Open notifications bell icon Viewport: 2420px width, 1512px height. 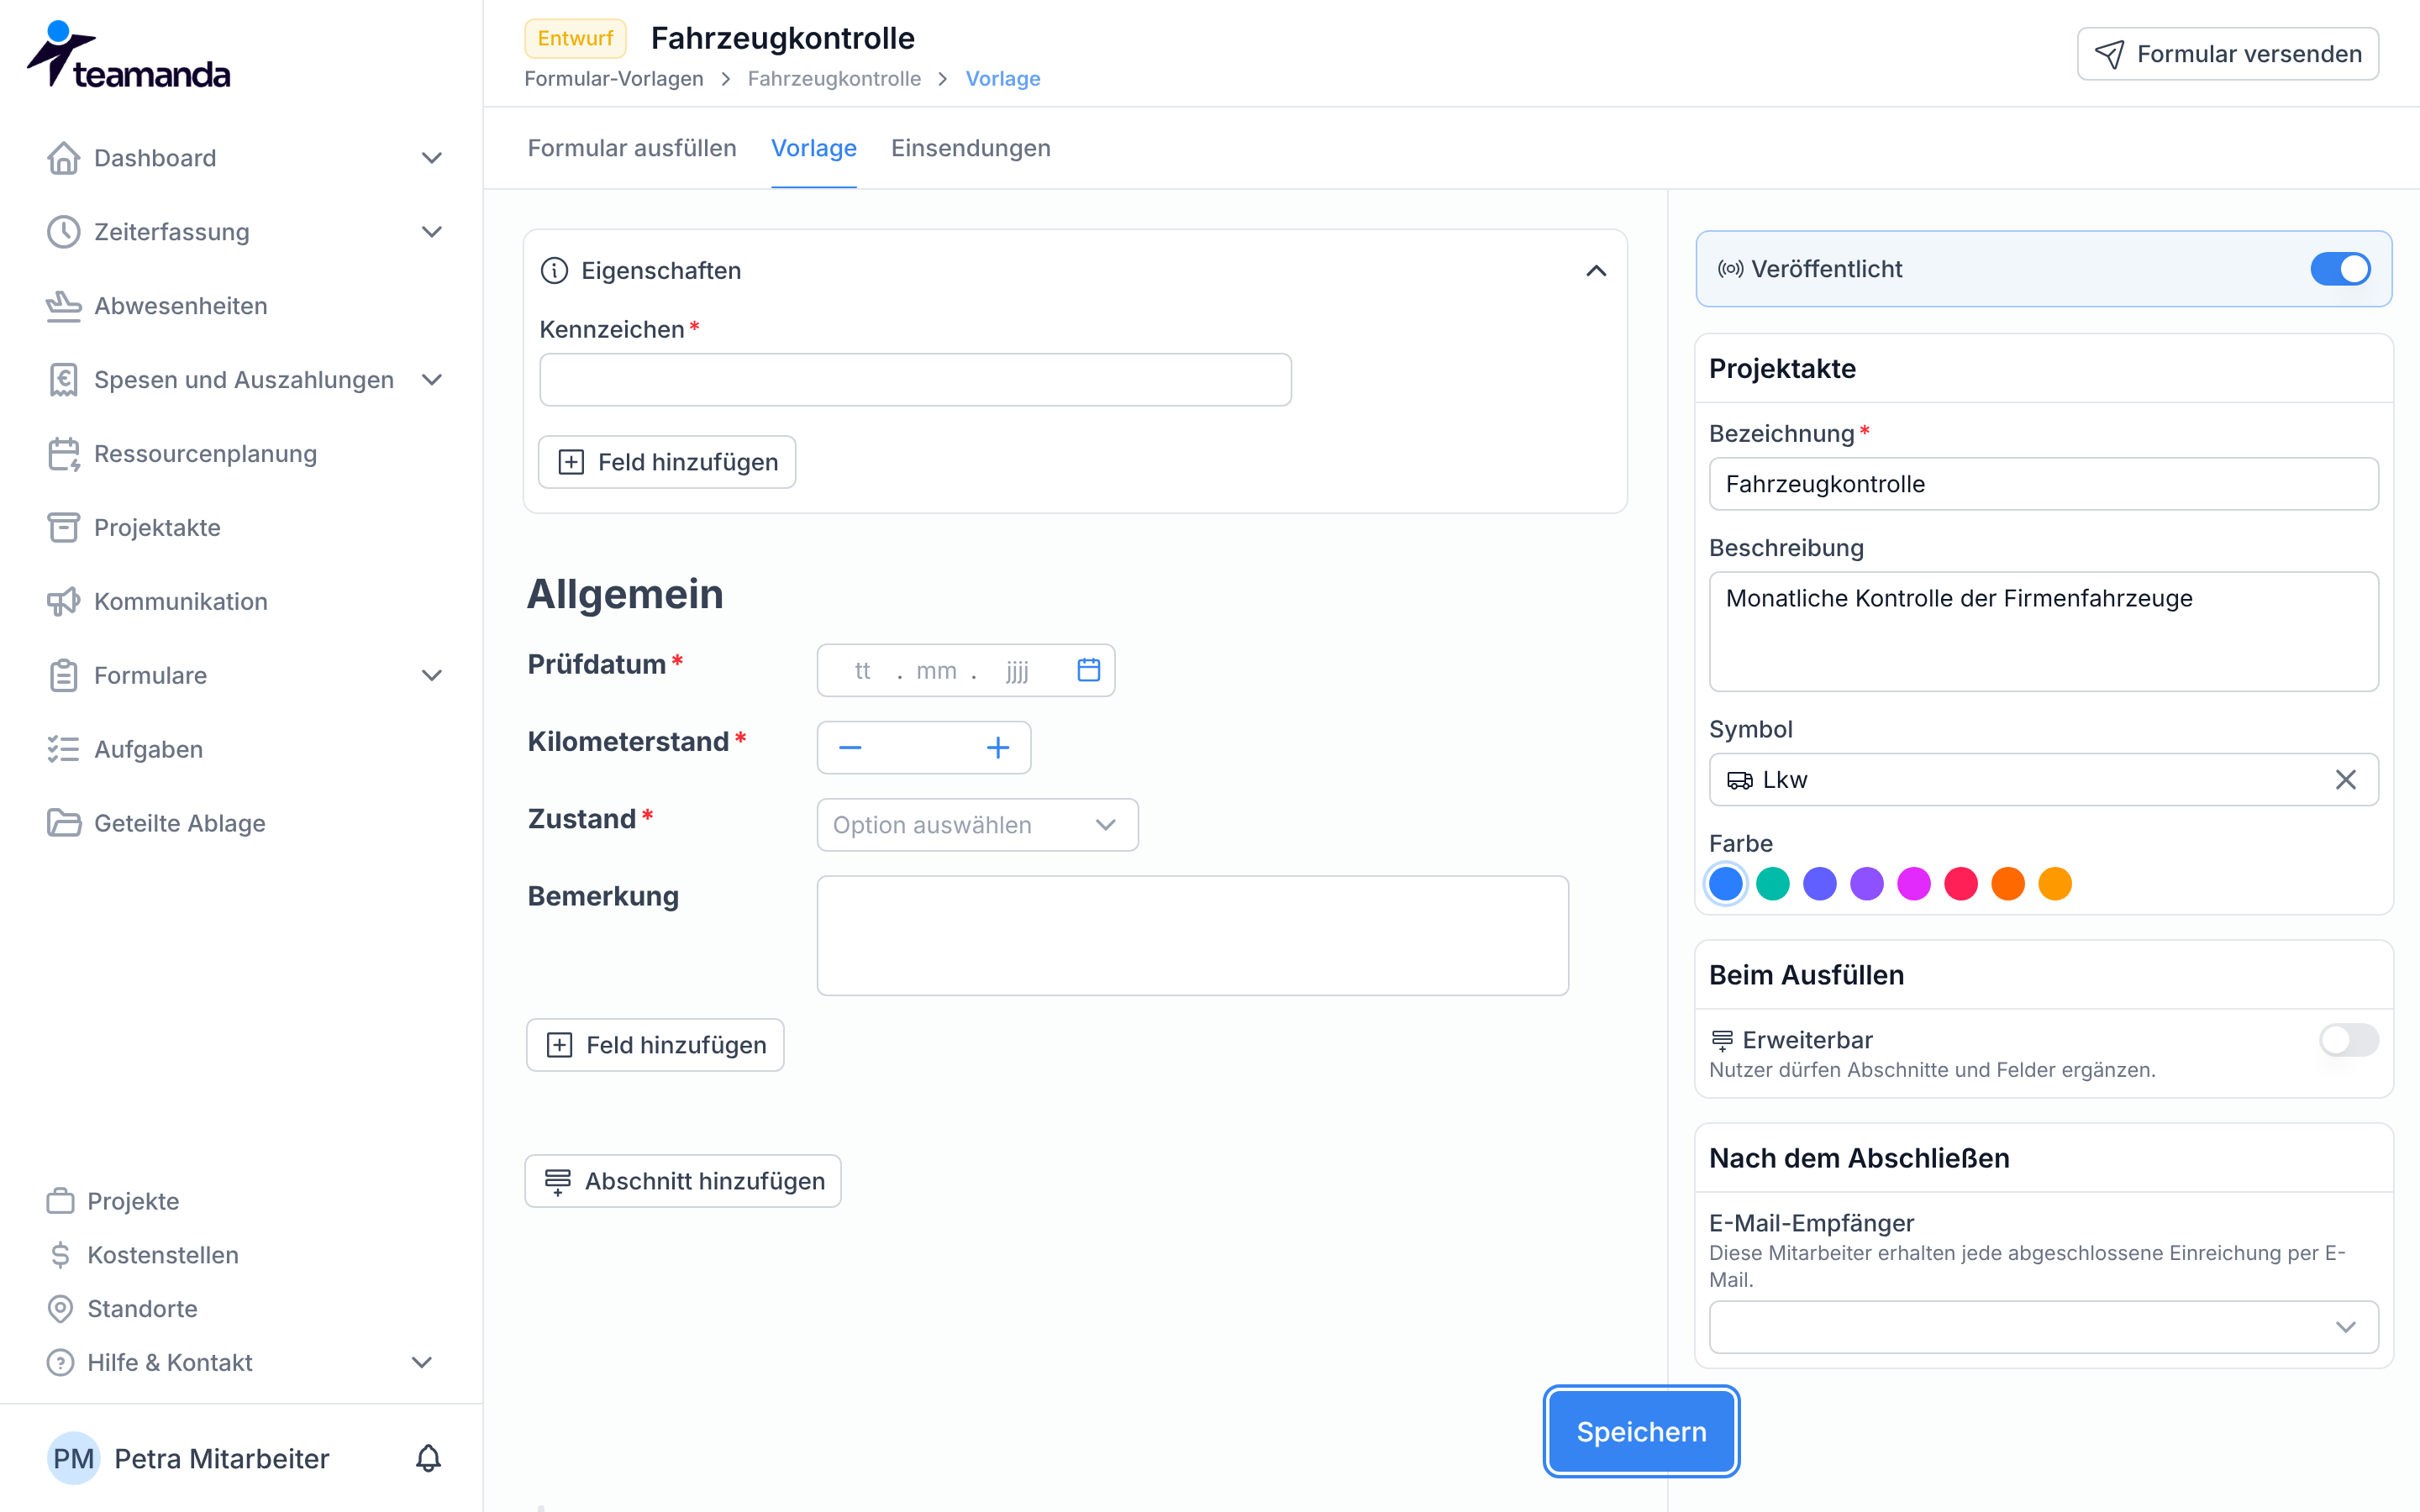(428, 1458)
